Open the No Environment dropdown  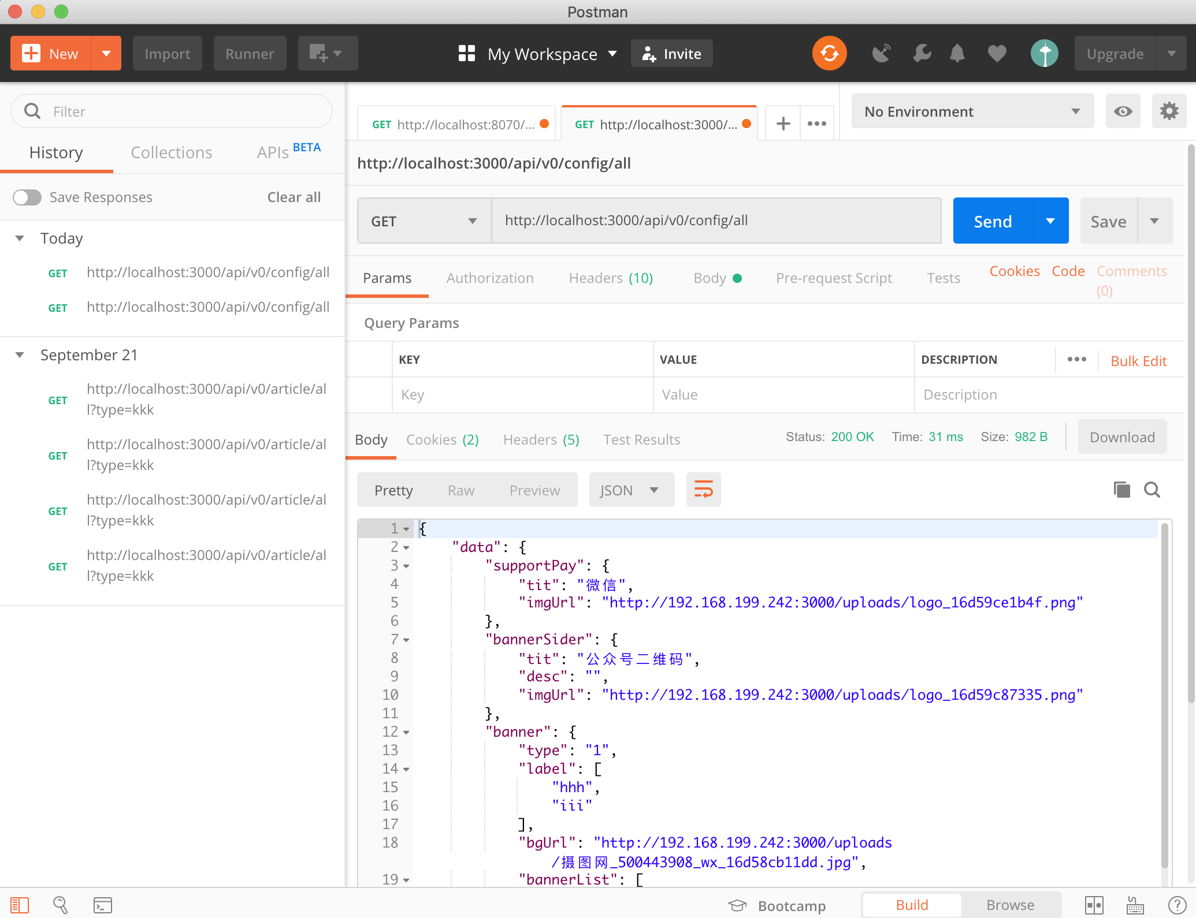pyautogui.click(x=972, y=111)
